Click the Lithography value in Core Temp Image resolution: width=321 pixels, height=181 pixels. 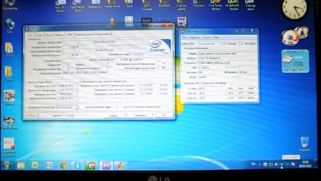click(247, 72)
